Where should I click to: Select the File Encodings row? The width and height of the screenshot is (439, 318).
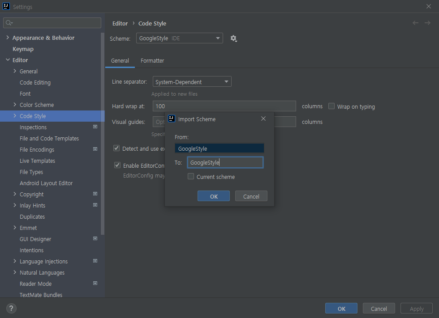(x=52, y=149)
